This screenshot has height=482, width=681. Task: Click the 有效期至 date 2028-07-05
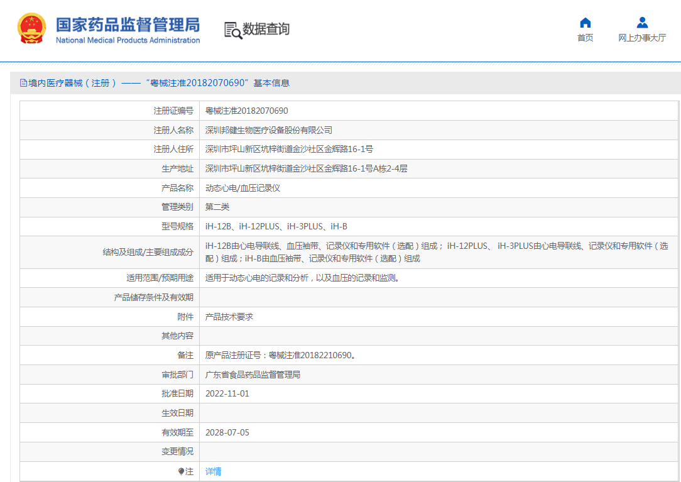(228, 432)
